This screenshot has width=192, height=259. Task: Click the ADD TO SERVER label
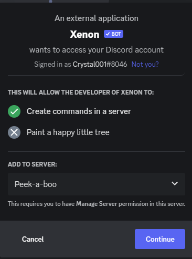point(33,164)
